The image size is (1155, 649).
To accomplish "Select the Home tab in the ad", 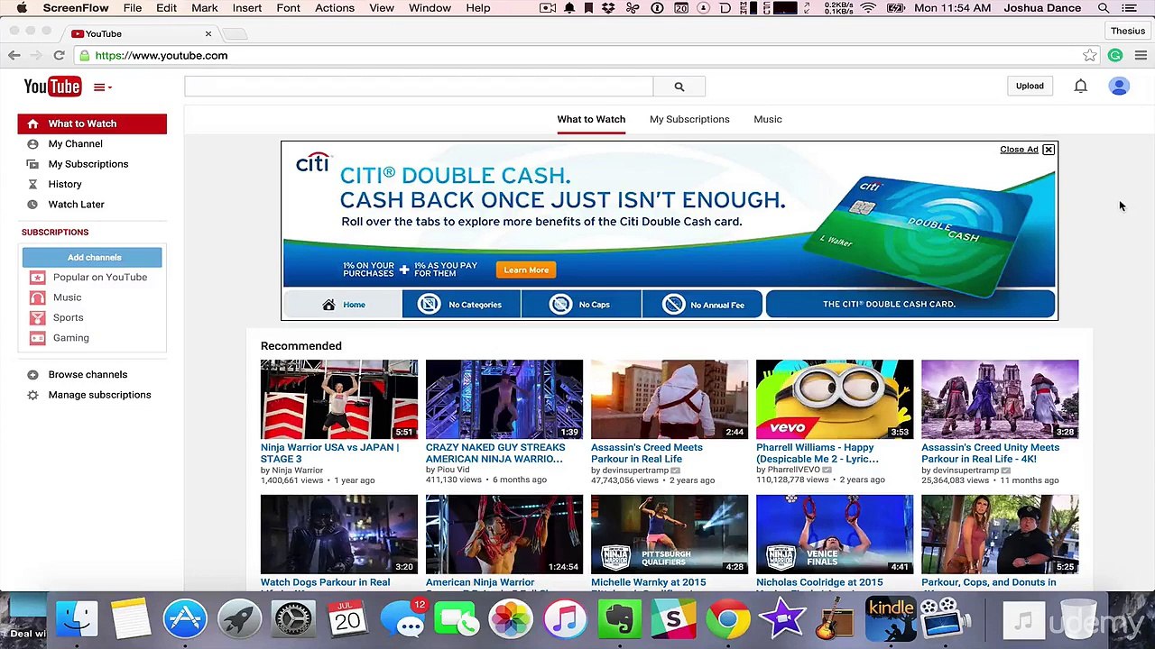I will coord(343,305).
